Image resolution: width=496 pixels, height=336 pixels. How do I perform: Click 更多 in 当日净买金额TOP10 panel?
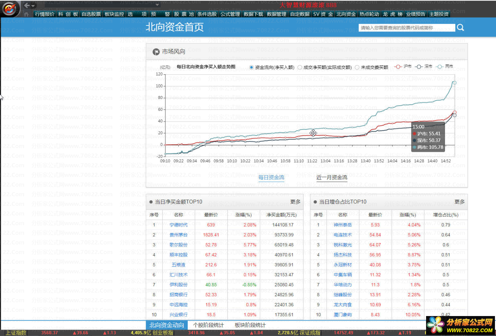295,202
